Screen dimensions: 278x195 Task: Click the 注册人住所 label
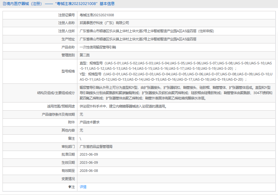[66, 31]
